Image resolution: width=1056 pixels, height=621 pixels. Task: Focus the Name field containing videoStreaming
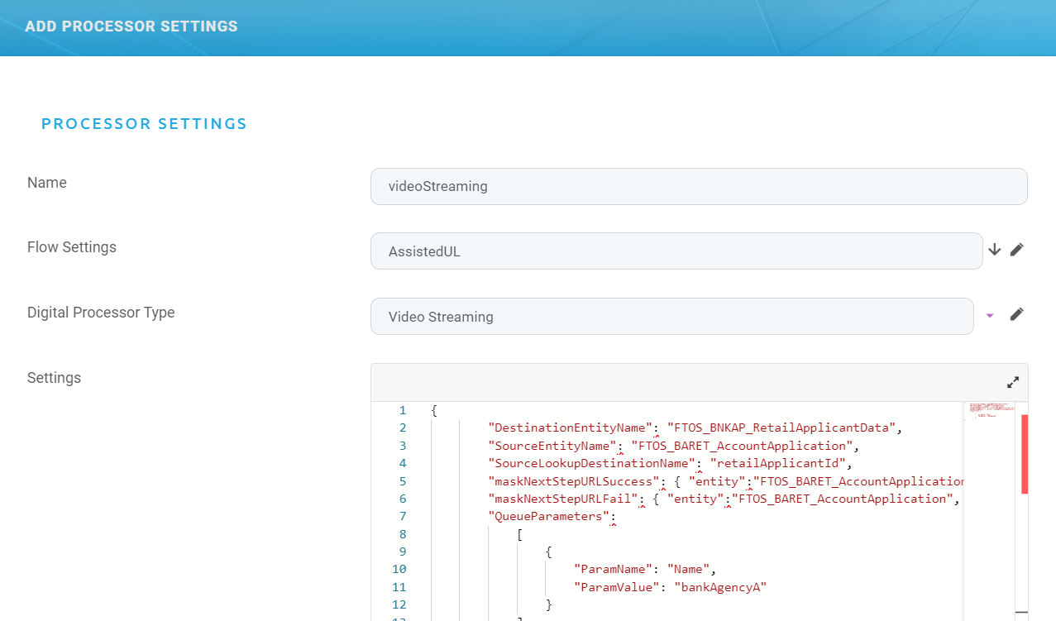click(699, 187)
